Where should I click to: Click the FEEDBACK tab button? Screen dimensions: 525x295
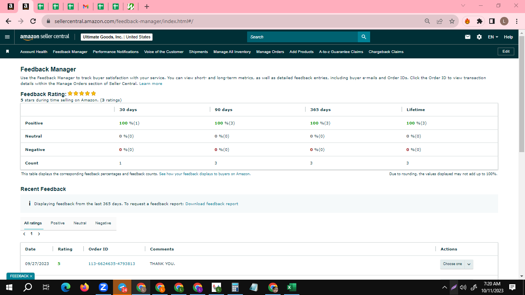pyautogui.click(x=20, y=276)
